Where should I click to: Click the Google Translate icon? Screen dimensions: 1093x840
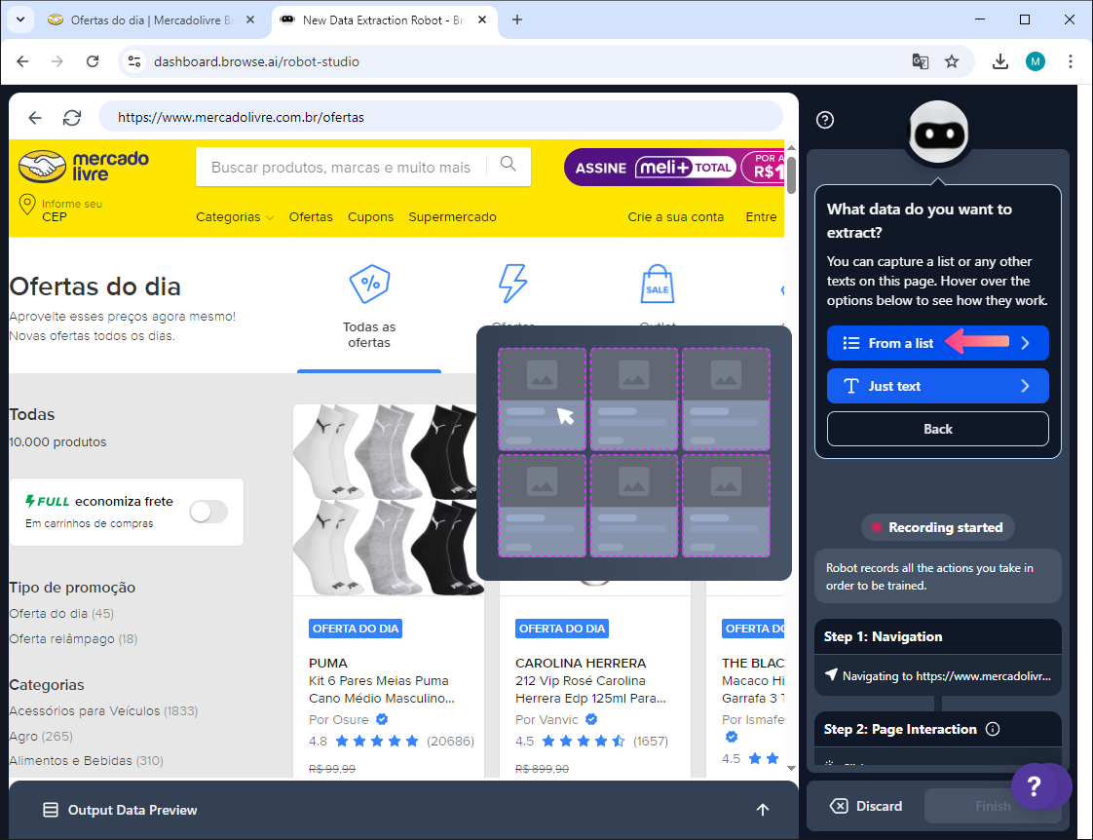pyautogui.click(x=921, y=61)
